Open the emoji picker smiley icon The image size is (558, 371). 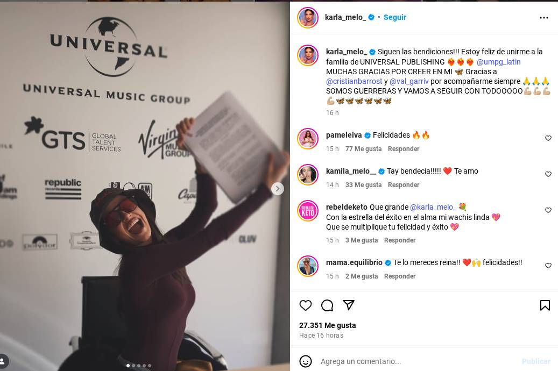(305, 361)
